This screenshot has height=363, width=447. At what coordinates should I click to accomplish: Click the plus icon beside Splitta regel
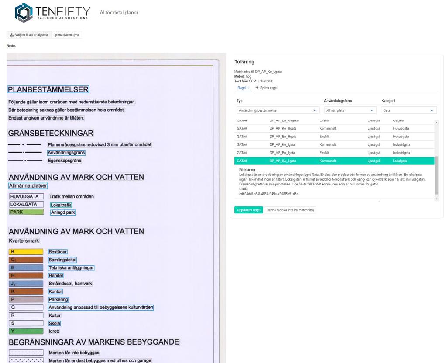point(257,88)
